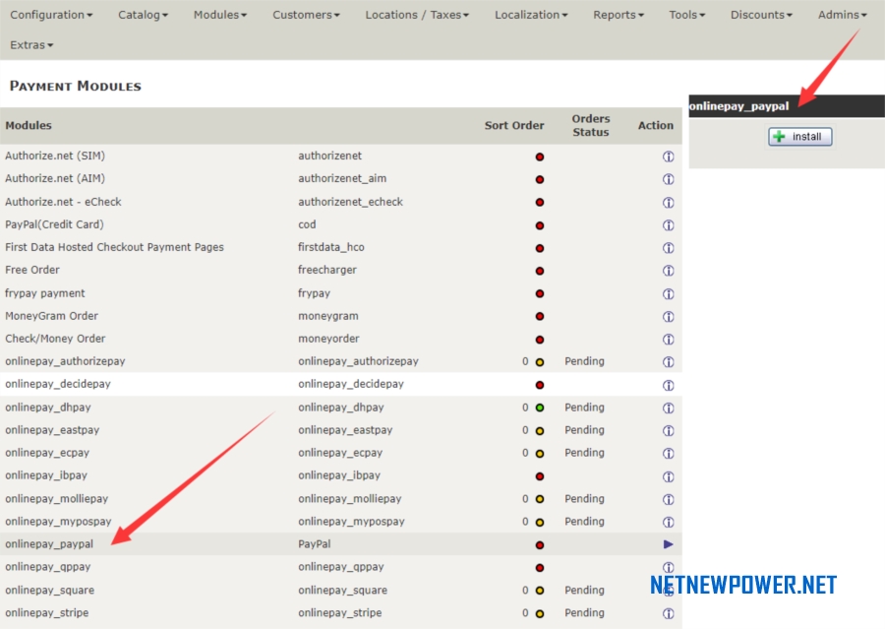
Task: Select the frypay payment module
Action: click(45, 292)
